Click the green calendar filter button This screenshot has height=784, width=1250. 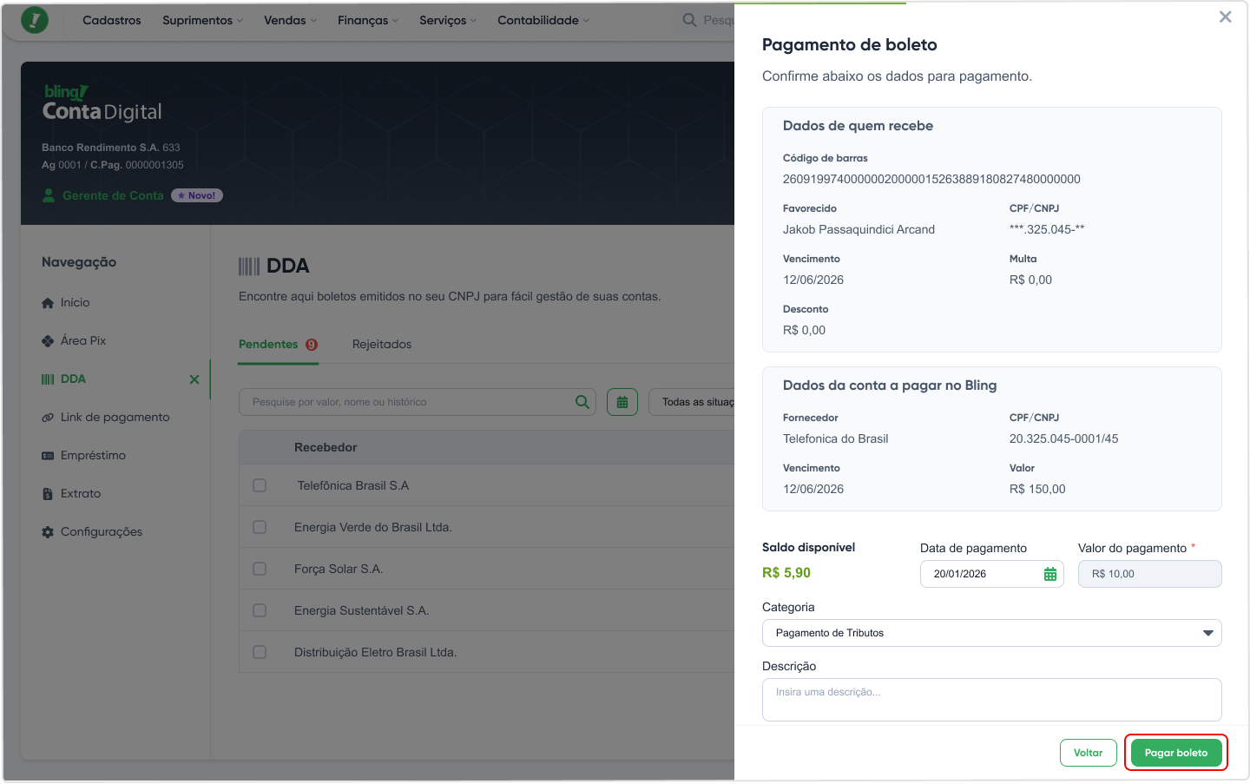tap(622, 402)
